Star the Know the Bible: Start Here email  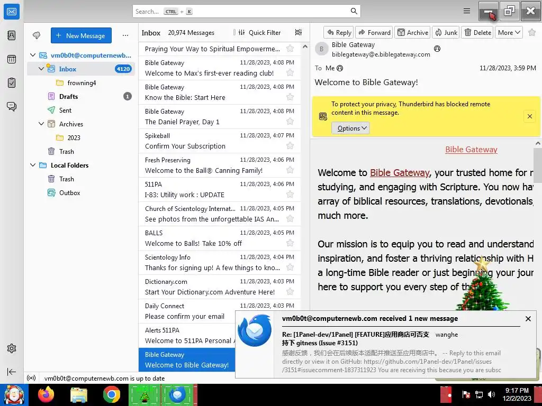pyautogui.click(x=290, y=97)
